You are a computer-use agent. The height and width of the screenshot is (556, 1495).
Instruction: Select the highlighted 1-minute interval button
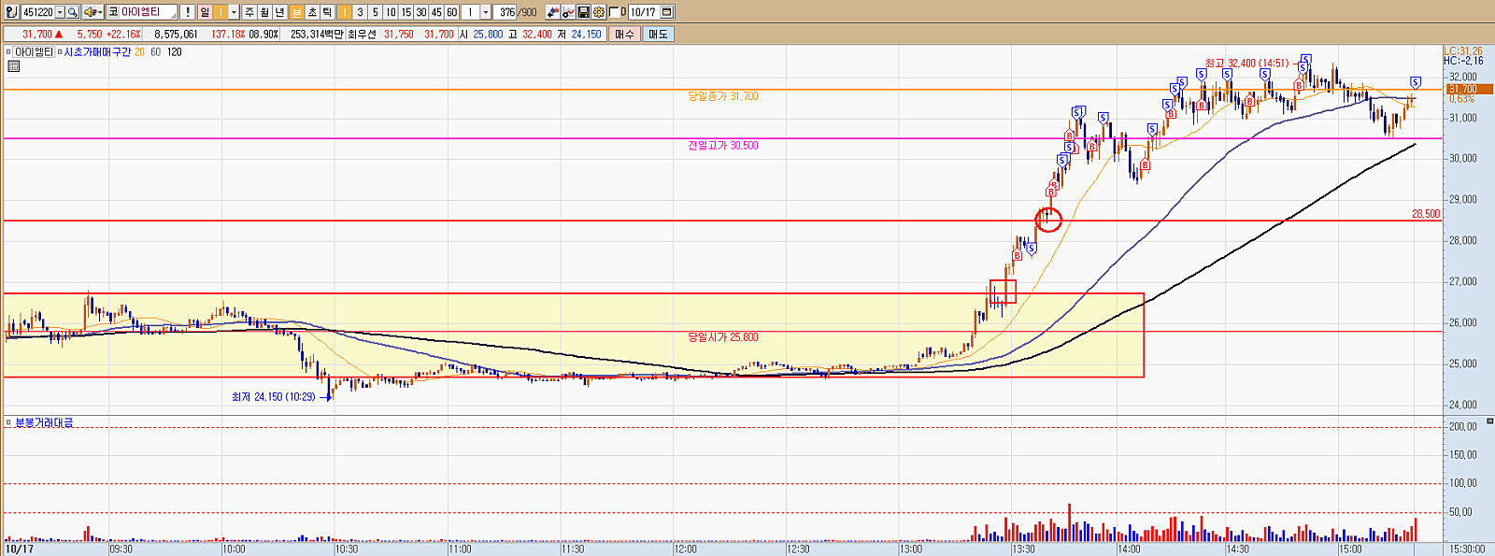pos(344,12)
